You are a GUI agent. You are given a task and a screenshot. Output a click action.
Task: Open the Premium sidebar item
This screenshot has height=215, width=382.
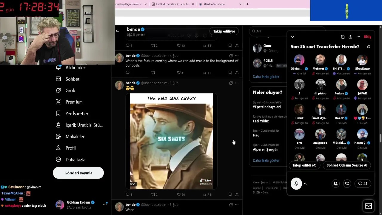point(69,102)
